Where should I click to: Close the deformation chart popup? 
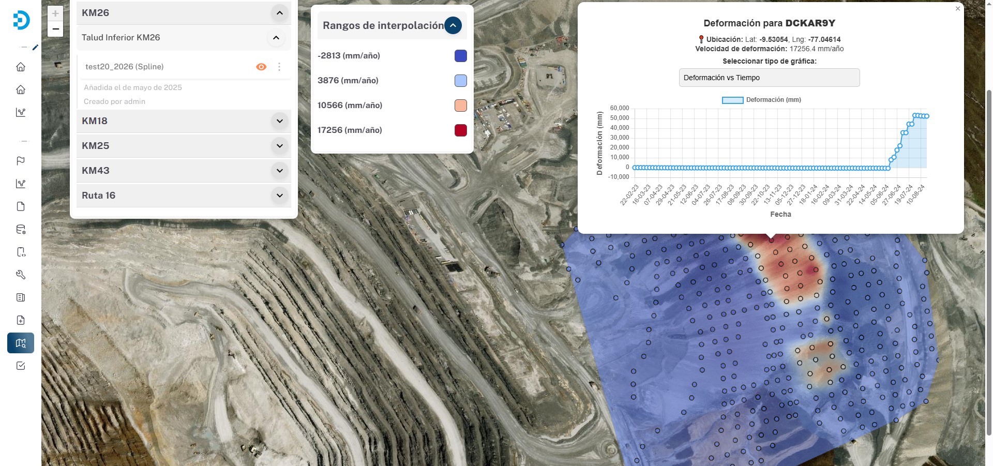[x=958, y=8]
